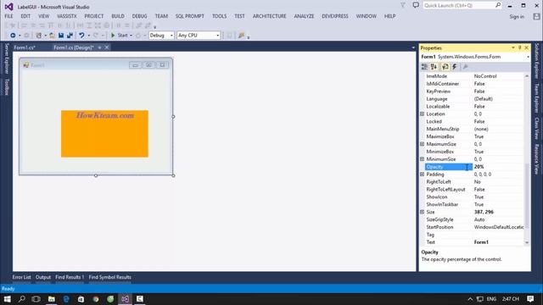This screenshot has height=305, width=543.
Task: Open the Properties panel window position dropdown
Action: pos(512,47)
